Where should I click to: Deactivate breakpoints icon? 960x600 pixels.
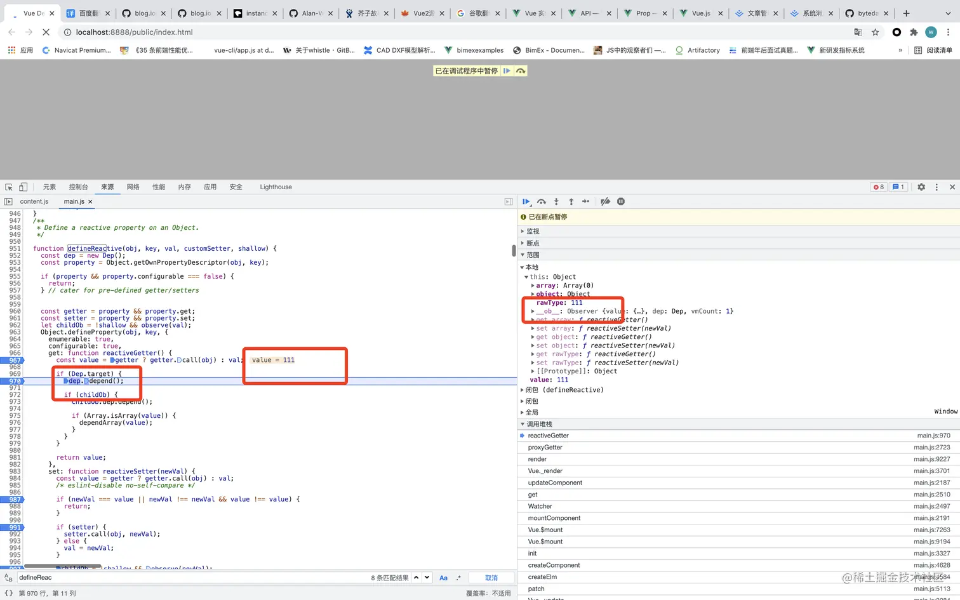pyautogui.click(x=606, y=202)
